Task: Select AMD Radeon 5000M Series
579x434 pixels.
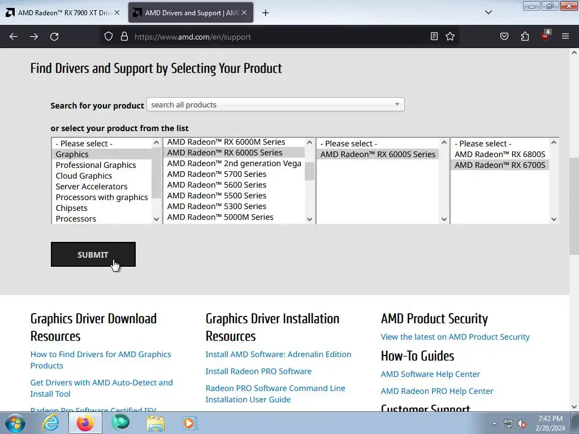Action: click(235, 216)
